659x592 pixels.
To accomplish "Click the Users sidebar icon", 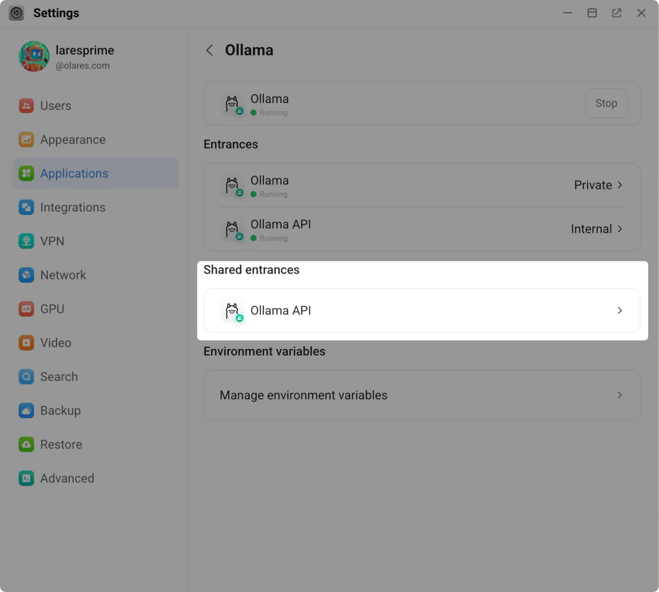I will tap(26, 105).
